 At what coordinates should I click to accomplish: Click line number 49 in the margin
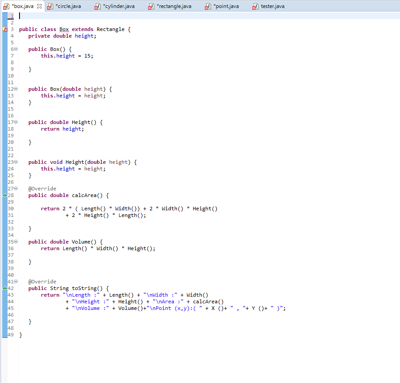[11, 335]
